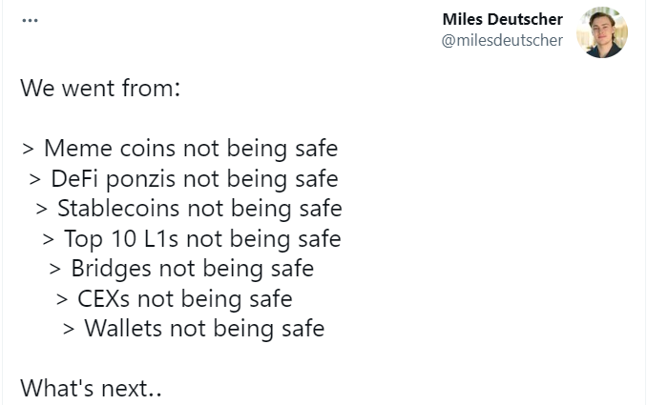Open the Miles Deutscher display name link

click(503, 20)
